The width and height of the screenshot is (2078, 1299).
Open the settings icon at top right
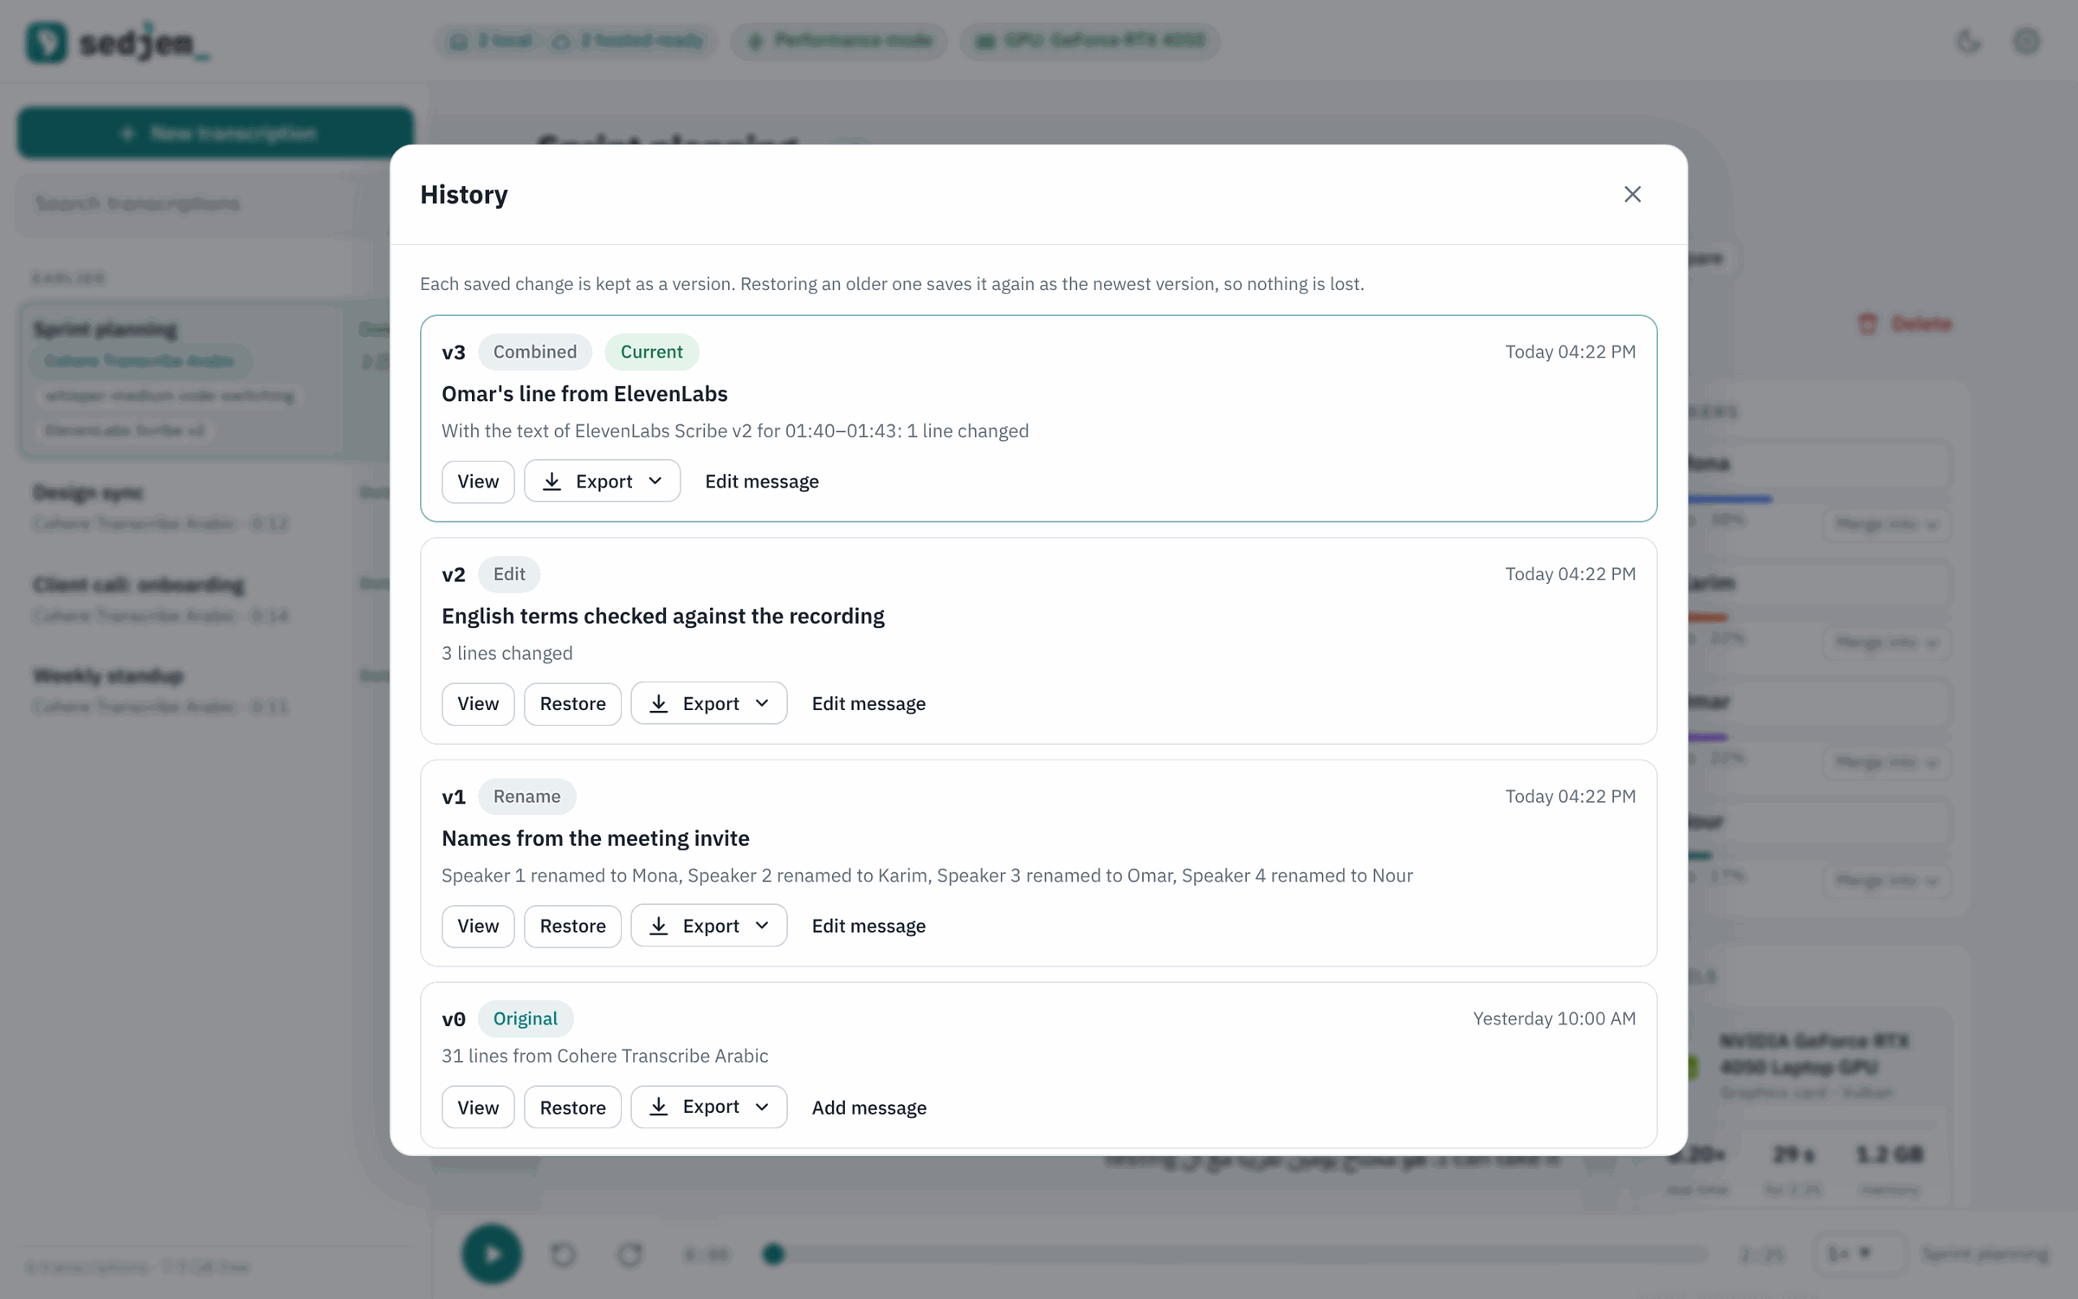(x=2026, y=41)
